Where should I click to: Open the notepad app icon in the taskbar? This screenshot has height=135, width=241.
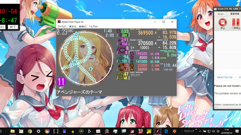click(21, 131)
